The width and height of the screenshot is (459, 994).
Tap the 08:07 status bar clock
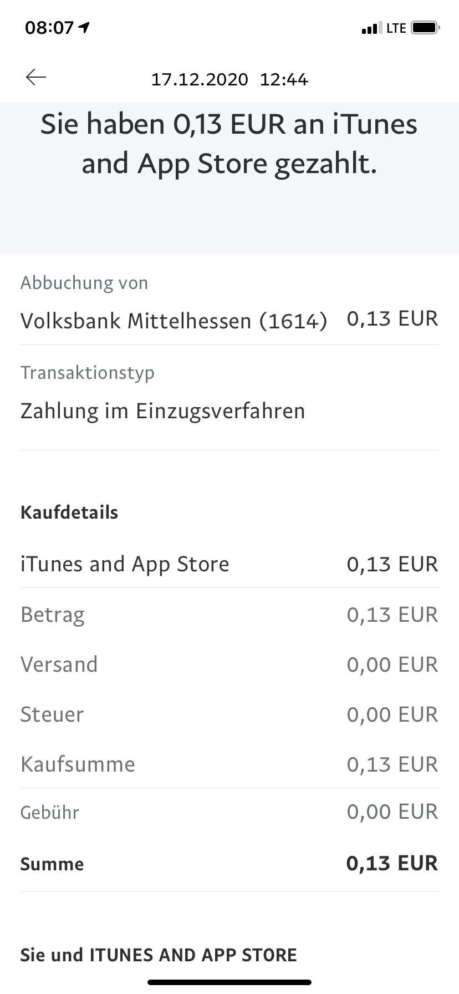(49, 27)
